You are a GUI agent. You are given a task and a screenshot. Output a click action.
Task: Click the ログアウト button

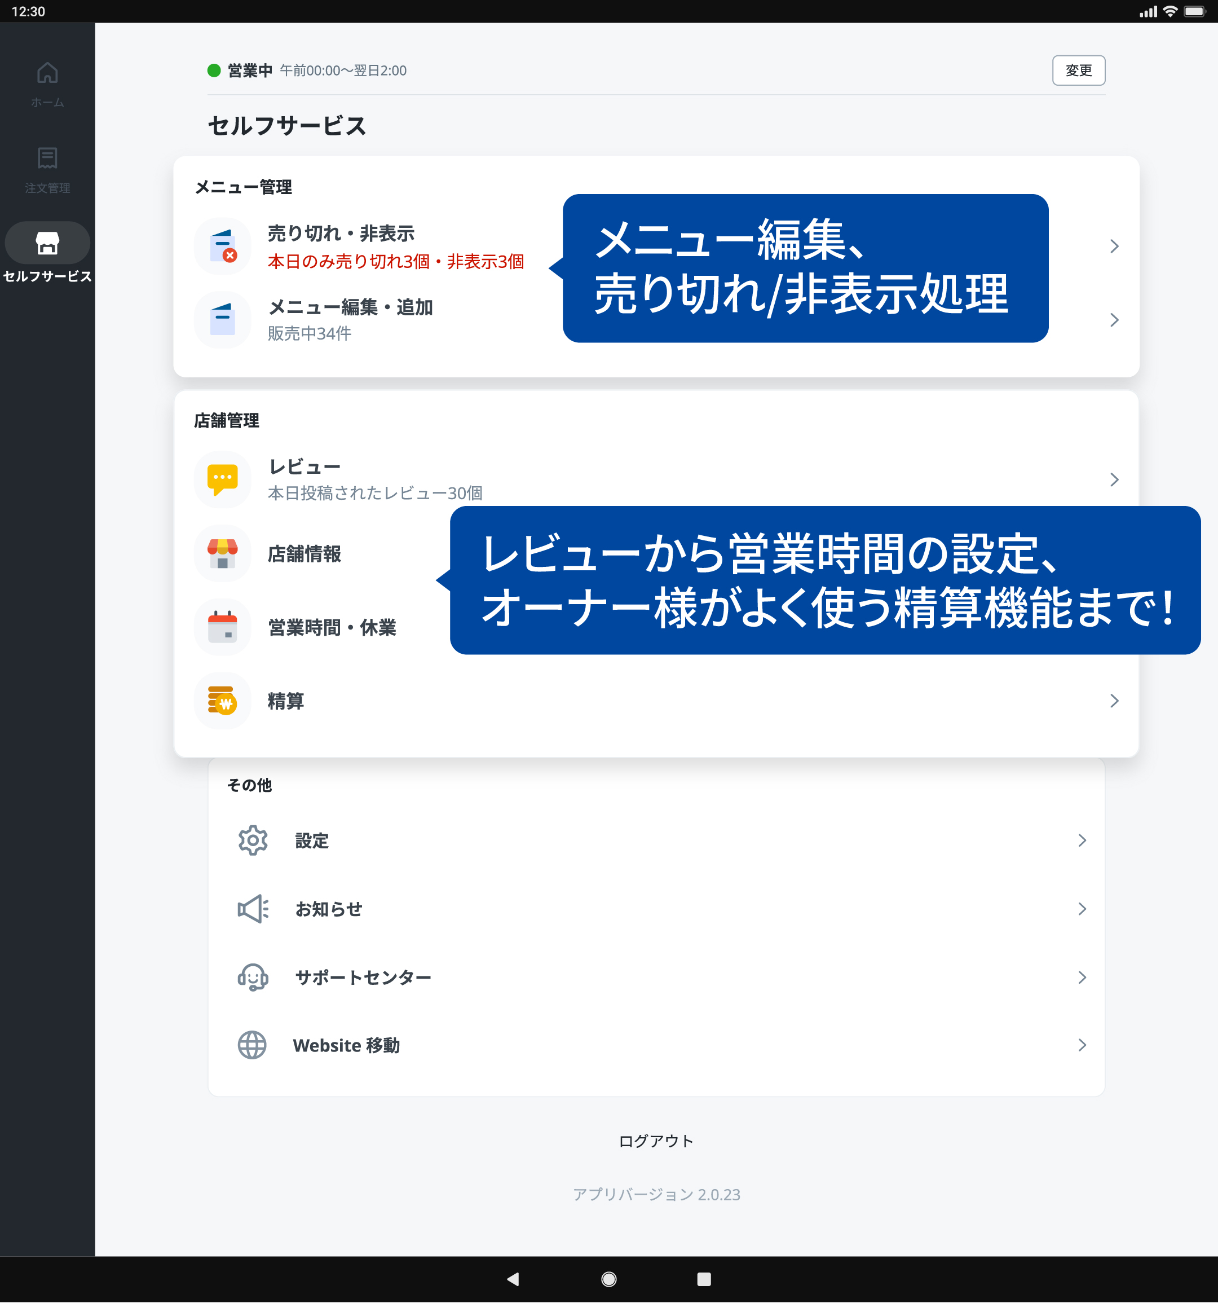point(656,1141)
